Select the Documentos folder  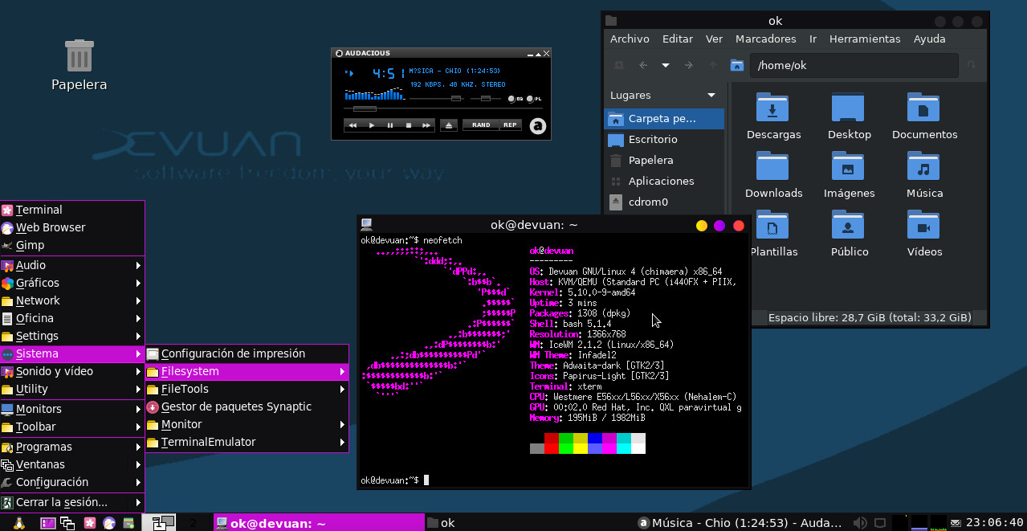(924, 116)
